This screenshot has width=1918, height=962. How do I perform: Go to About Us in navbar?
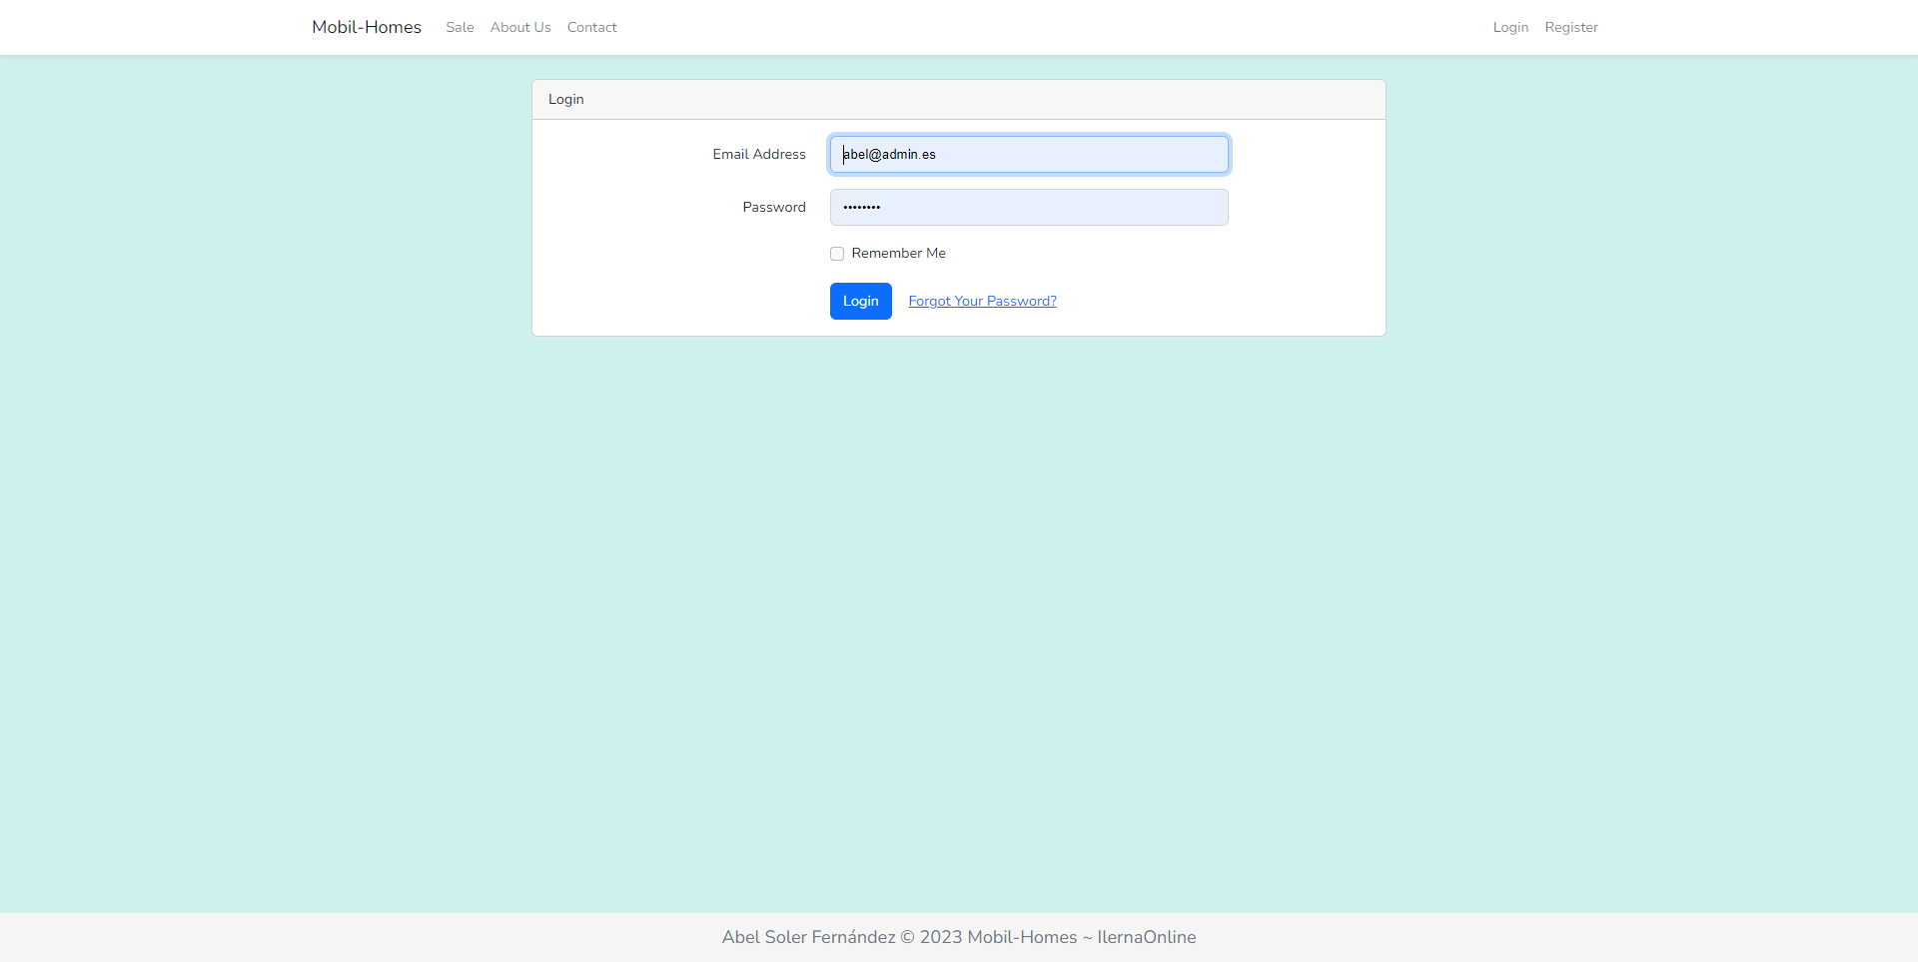(520, 27)
